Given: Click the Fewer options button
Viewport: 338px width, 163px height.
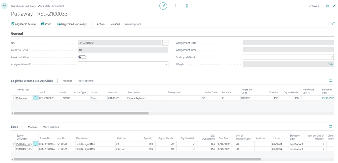Looking at the screenshot, I should click(x=133, y=24).
